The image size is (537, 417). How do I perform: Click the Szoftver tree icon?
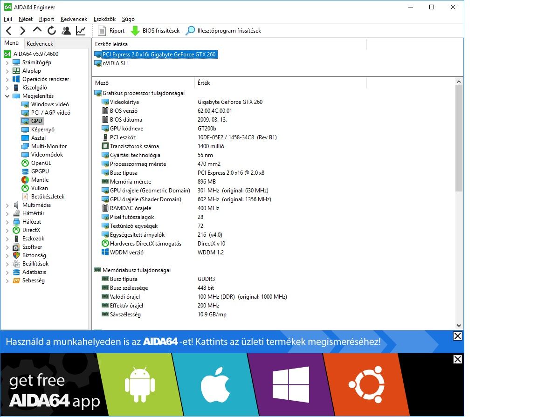[x=16, y=247]
